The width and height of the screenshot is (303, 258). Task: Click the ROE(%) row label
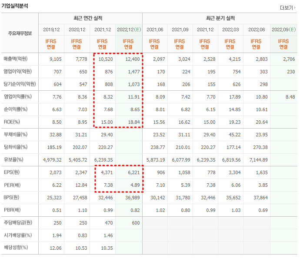pos(12,122)
